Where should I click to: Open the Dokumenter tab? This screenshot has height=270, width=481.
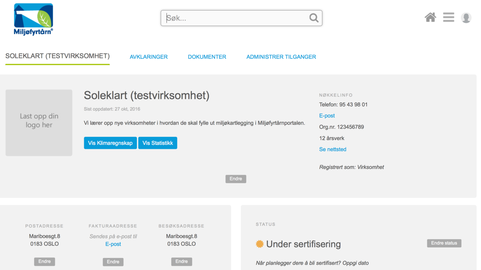click(207, 57)
